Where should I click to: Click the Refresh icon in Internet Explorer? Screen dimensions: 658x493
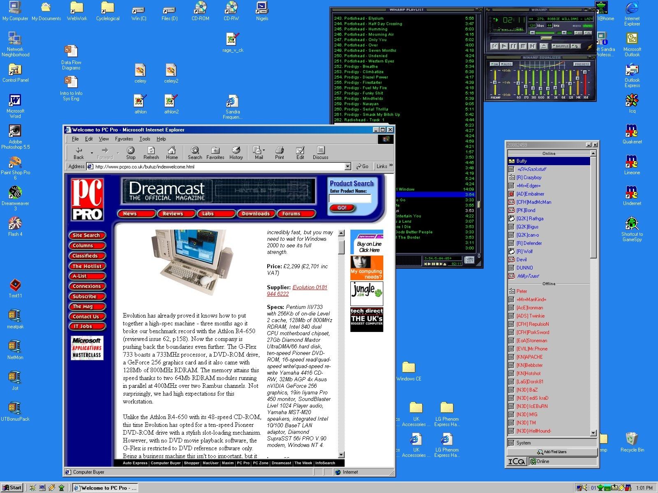151,153
